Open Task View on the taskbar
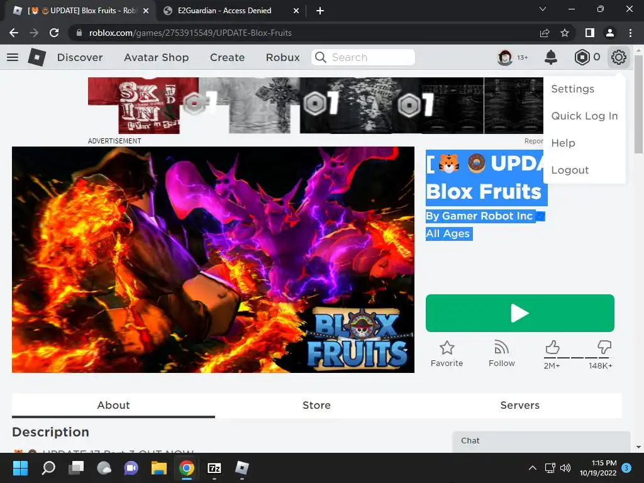Viewport: 644px width, 483px height. [76, 468]
